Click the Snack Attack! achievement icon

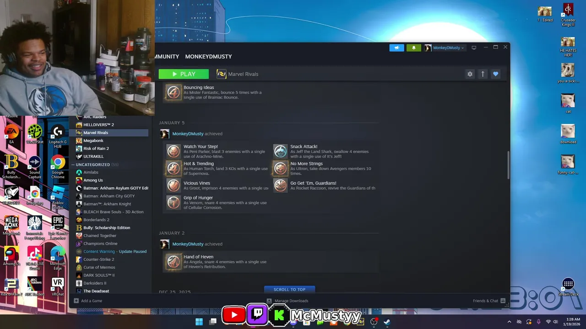click(280, 151)
